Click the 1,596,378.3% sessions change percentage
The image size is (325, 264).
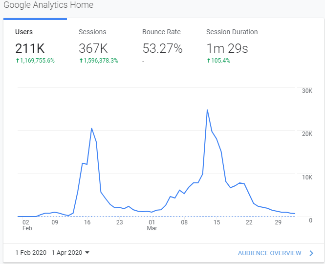(101, 61)
